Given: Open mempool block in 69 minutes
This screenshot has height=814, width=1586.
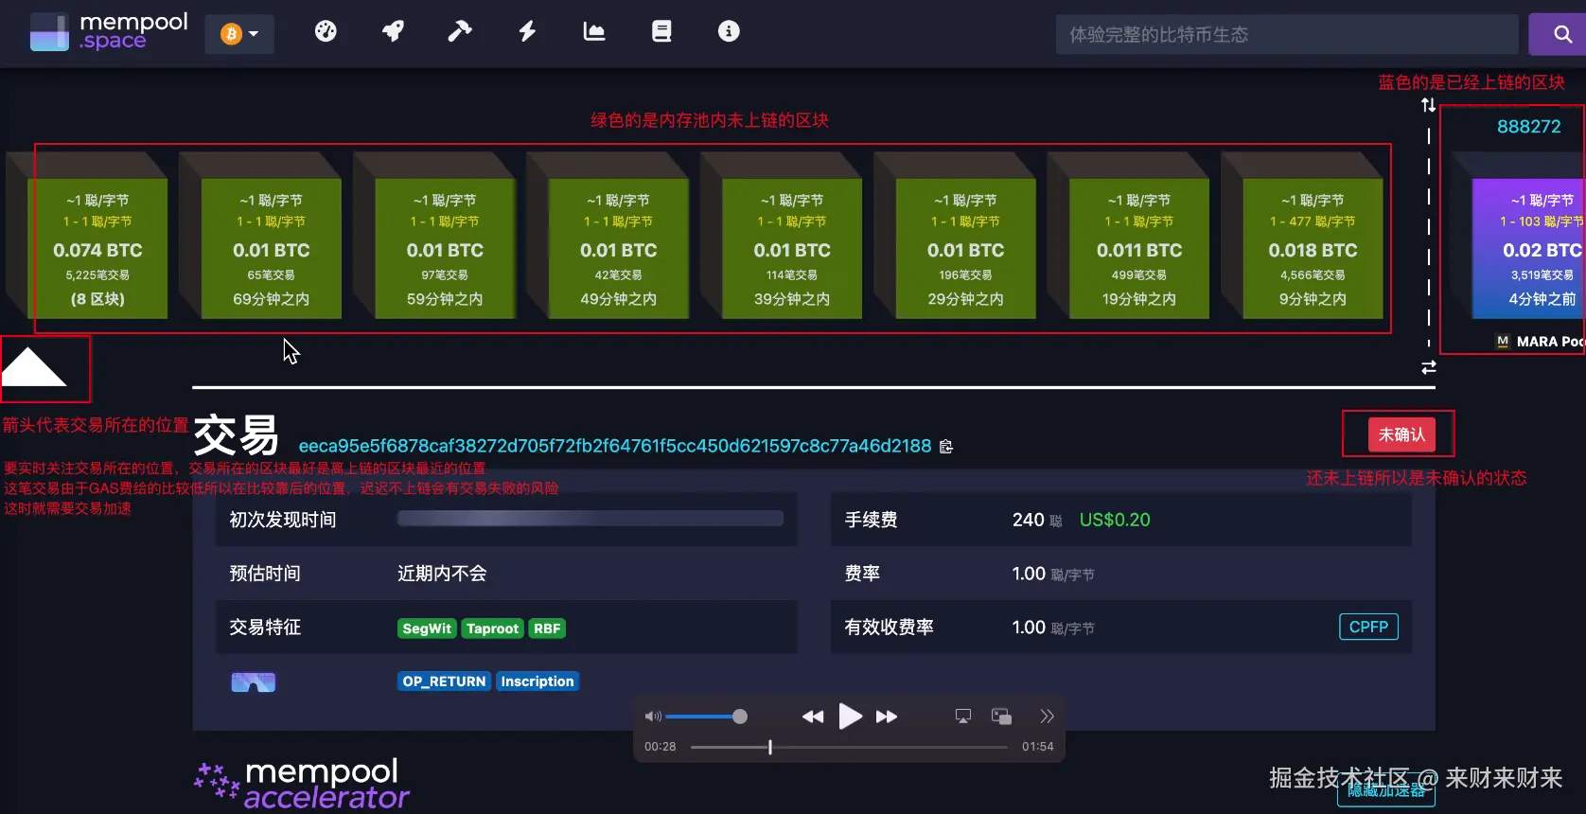Looking at the screenshot, I should point(272,248).
